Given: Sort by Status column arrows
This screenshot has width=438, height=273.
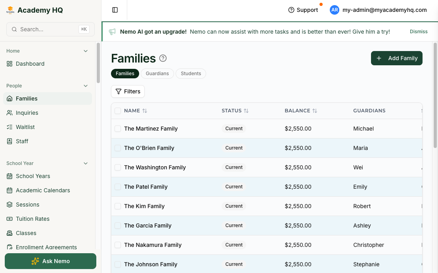Looking at the screenshot, I should click(246, 111).
